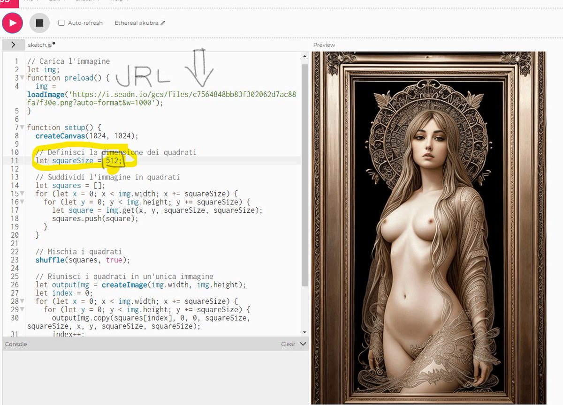563x405 pixels.
Task: Fold the setup function at line 7
Action: [x=23, y=127]
